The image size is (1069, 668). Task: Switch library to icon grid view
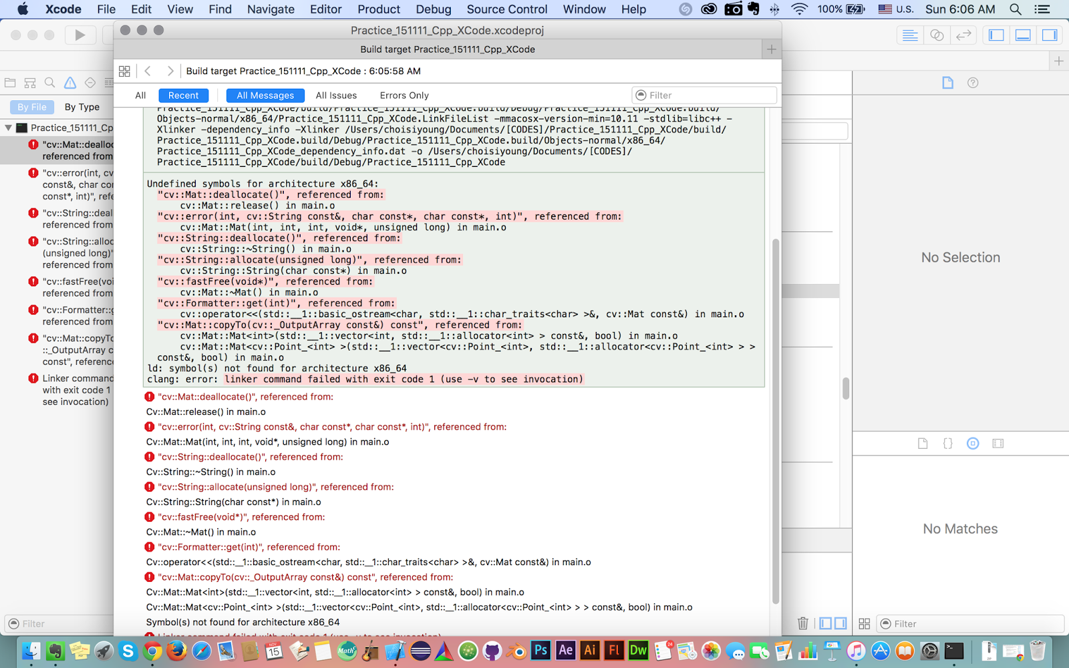pos(864,623)
